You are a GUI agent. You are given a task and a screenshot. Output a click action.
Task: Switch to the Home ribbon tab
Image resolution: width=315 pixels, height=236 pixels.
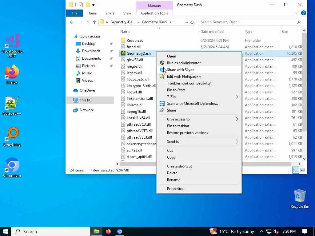[x=92, y=13]
